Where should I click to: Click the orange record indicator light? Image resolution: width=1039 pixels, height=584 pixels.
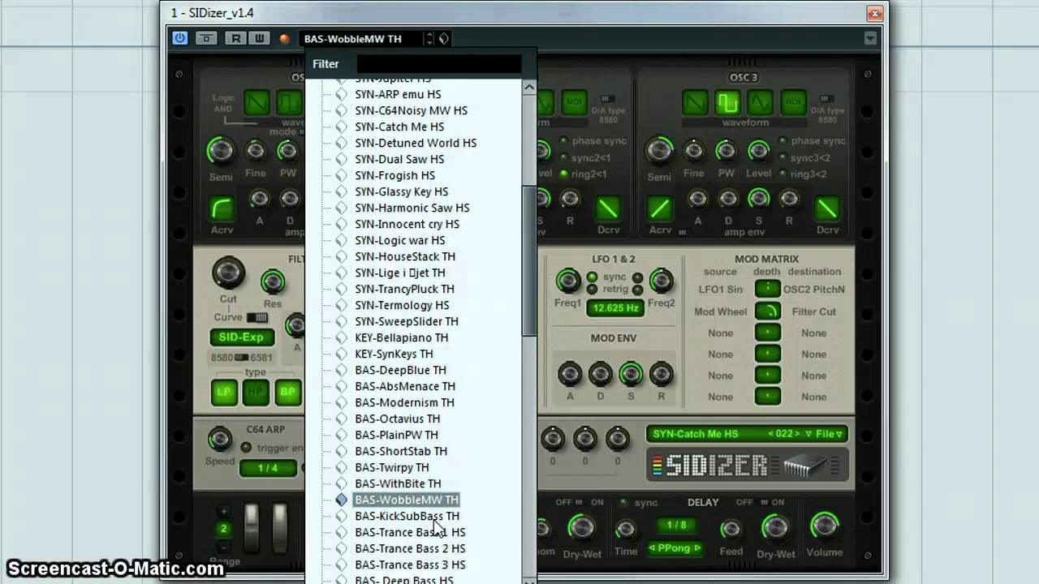[x=284, y=39]
